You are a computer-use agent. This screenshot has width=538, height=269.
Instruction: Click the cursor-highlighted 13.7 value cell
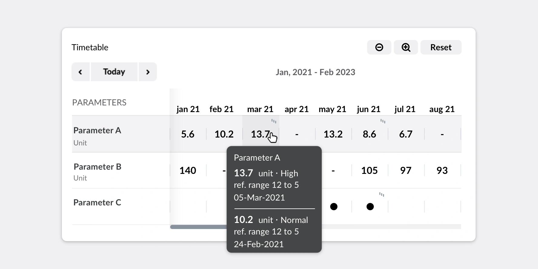(260, 134)
